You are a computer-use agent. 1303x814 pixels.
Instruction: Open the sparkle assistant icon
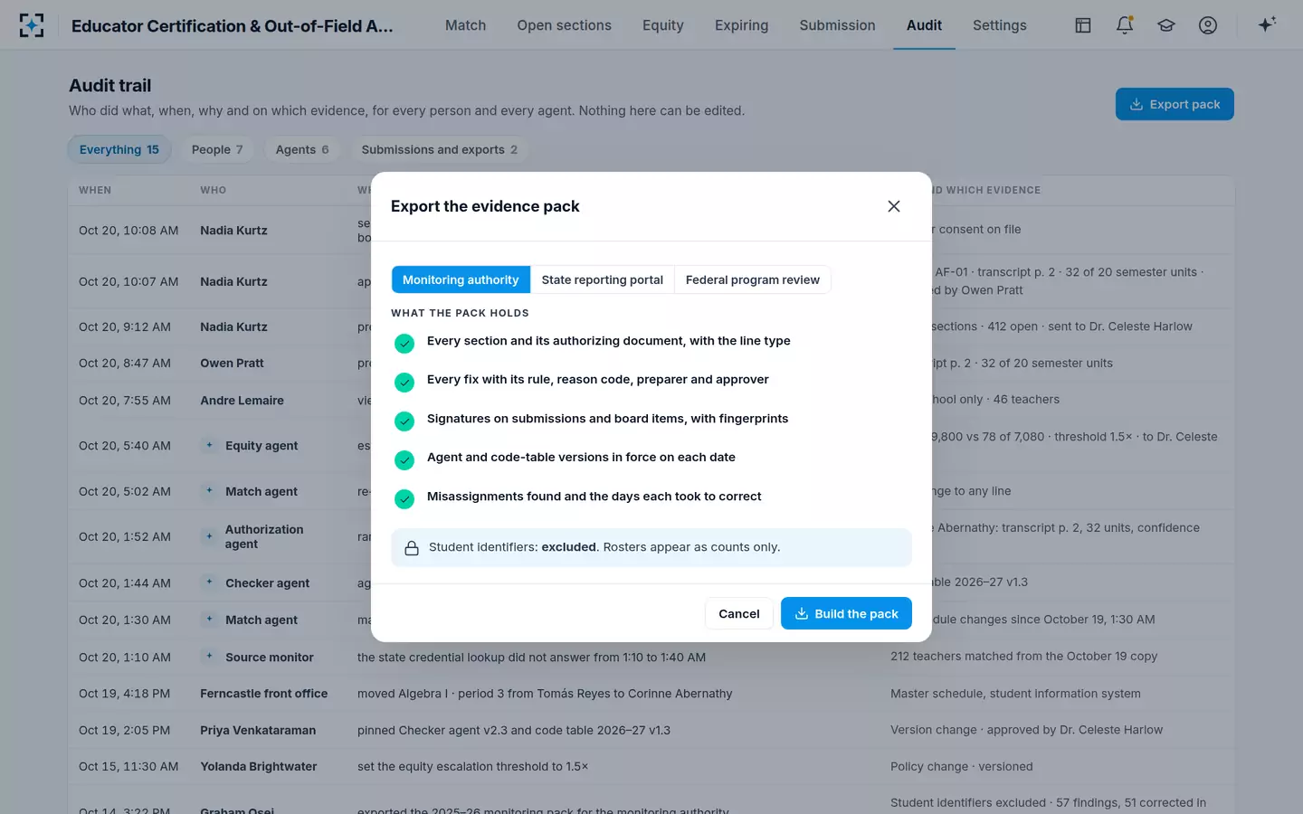[1267, 24]
